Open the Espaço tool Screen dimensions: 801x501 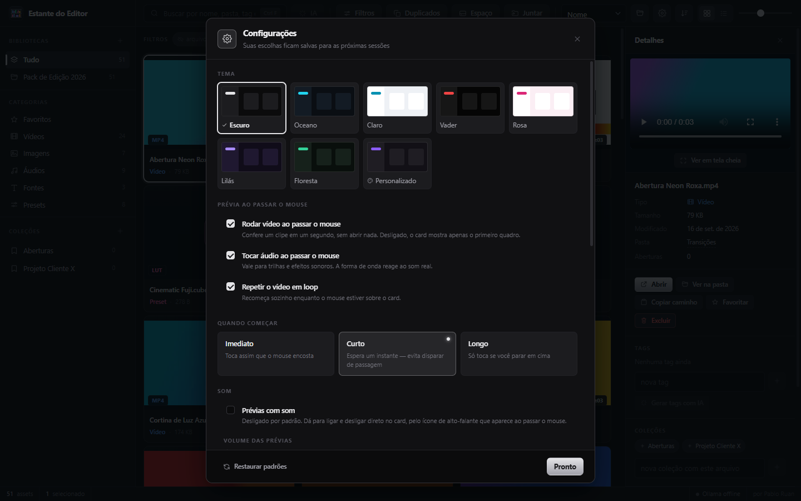(x=476, y=13)
